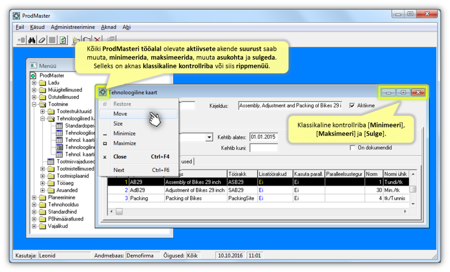Open the Administreerimine menu

click(x=73, y=27)
